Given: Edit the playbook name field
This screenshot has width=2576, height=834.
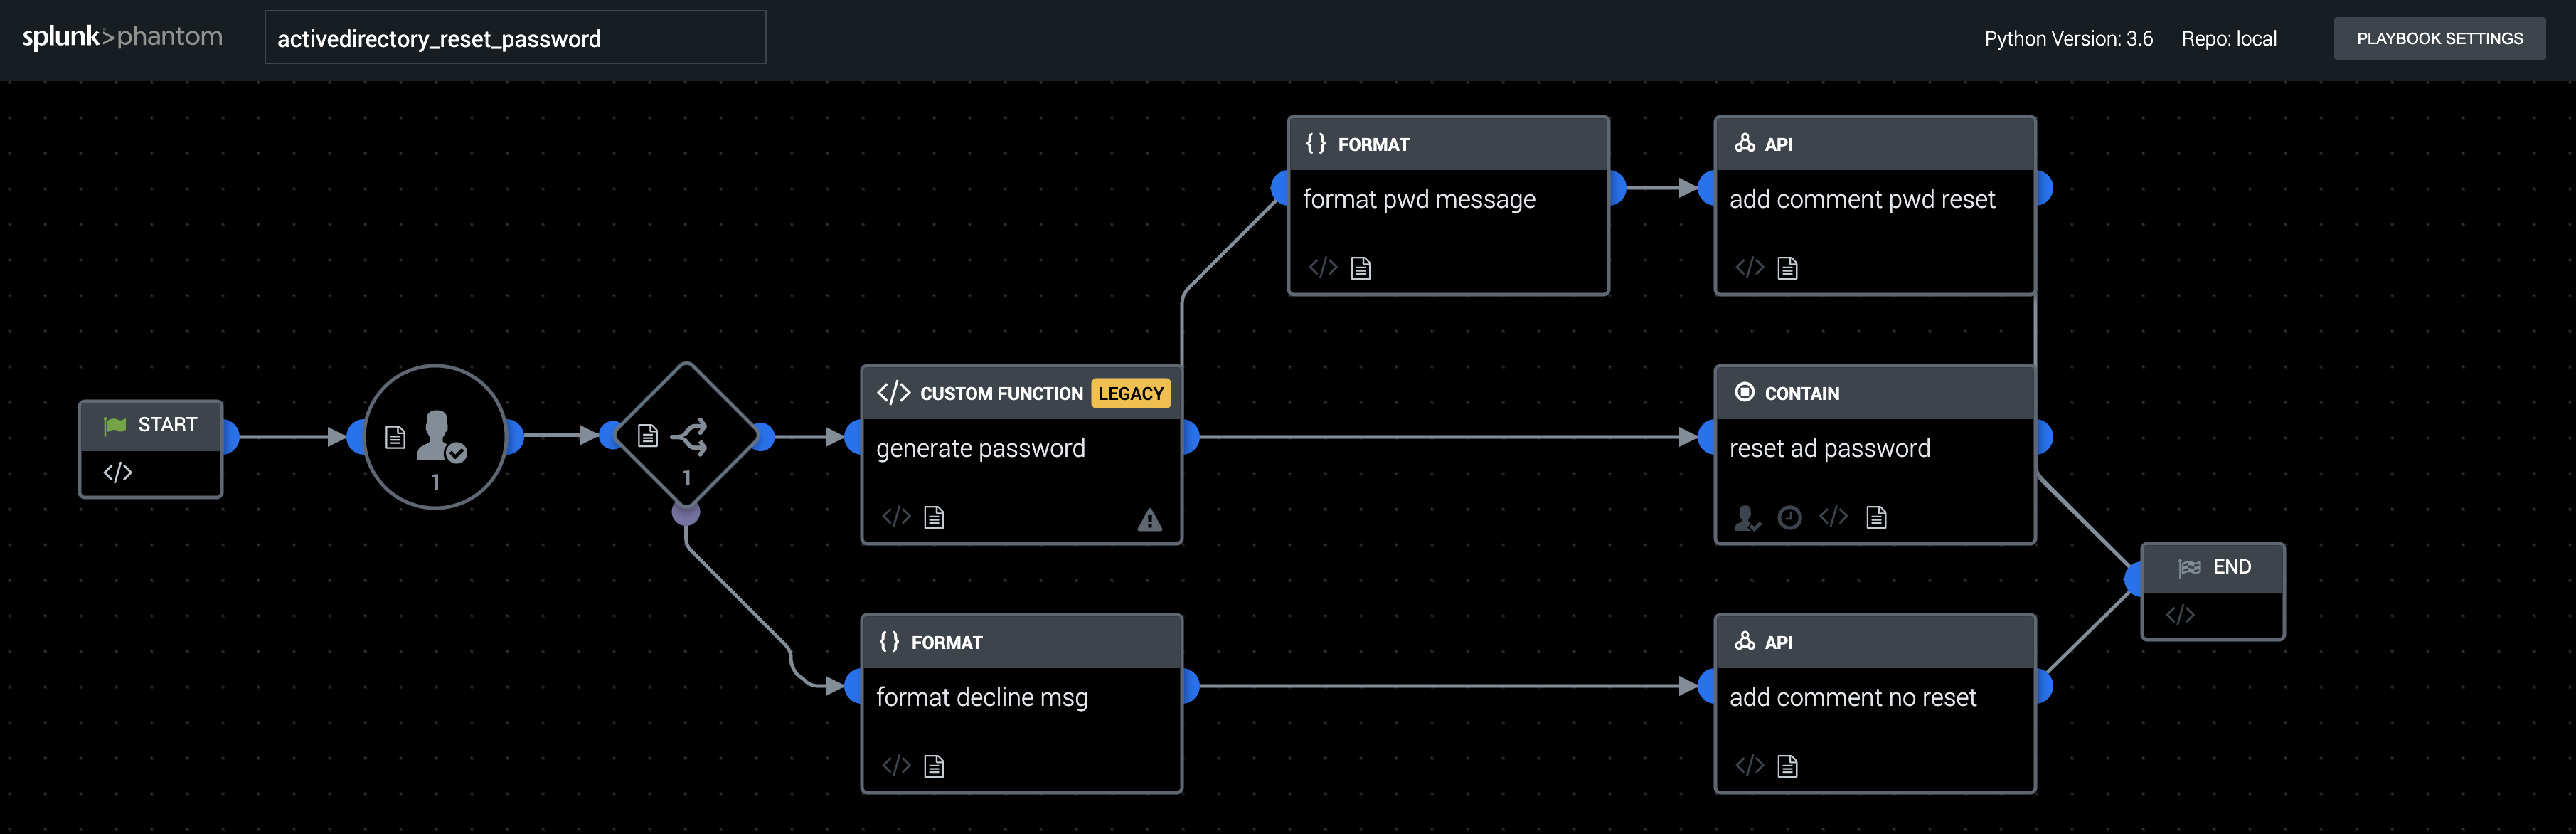Looking at the screenshot, I should (x=514, y=38).
